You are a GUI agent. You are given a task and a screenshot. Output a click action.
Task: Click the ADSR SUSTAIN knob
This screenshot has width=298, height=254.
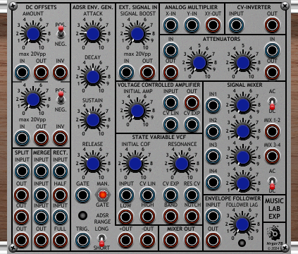click(93, 120)
